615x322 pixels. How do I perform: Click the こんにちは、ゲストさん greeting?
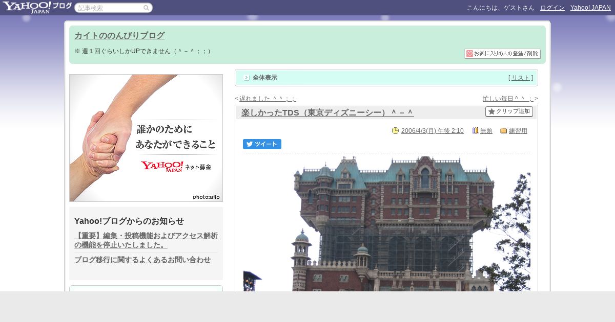(x=501, y=8)
